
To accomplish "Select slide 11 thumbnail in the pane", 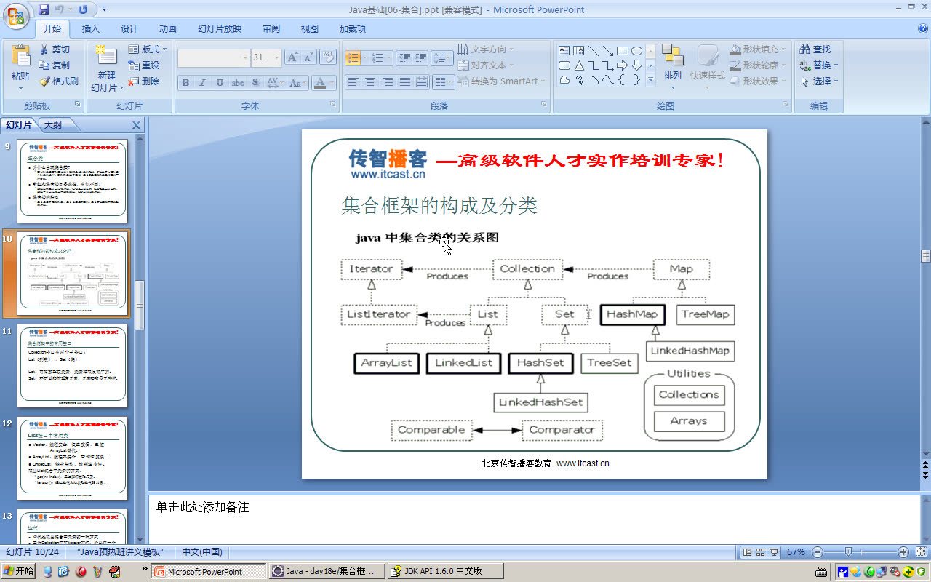I will pyautogui.click(x=73, y=366).
